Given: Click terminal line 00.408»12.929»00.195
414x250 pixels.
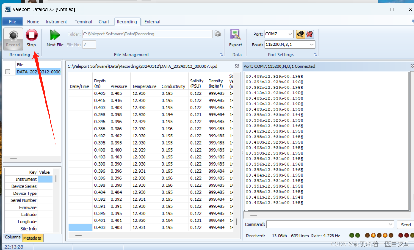Looking at the screenshot, I should point(274,76).
